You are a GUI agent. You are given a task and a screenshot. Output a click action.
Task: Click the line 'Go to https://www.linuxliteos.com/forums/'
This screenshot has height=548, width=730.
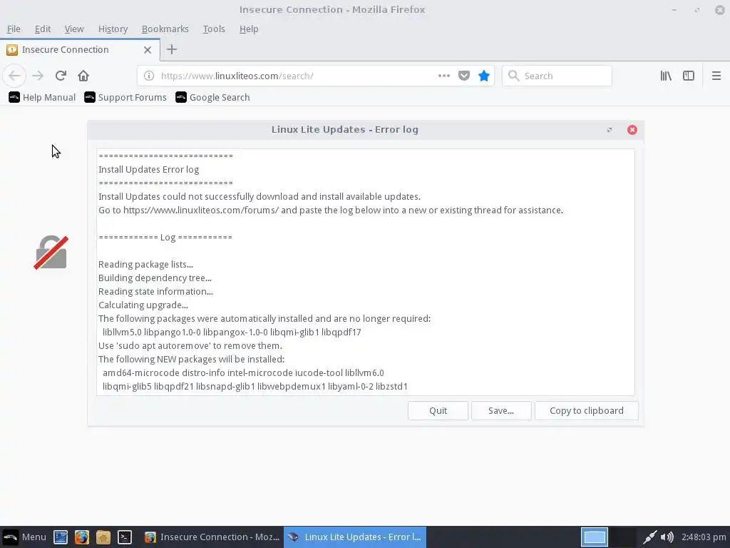tap(331, 210)
